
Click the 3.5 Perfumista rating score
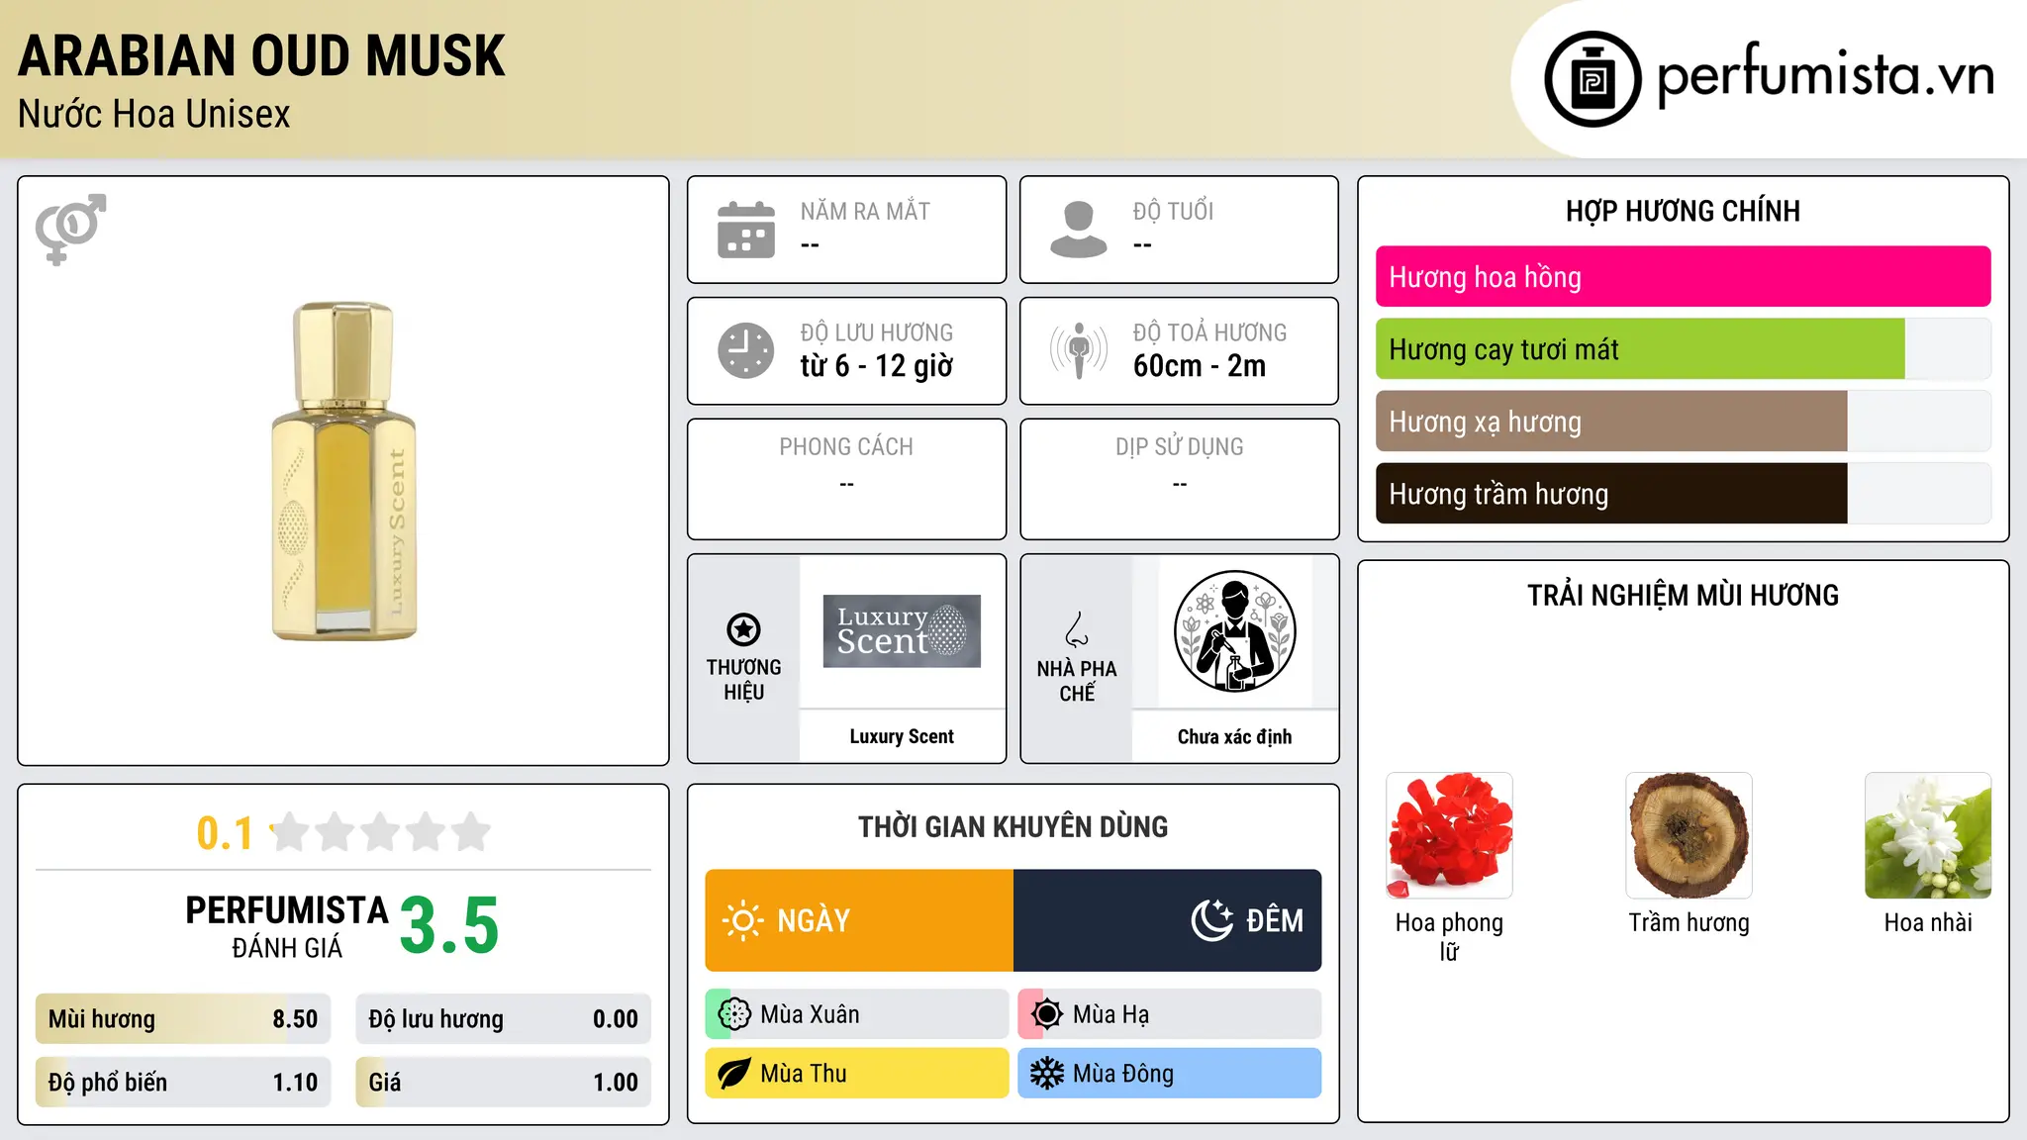point(449,926)
